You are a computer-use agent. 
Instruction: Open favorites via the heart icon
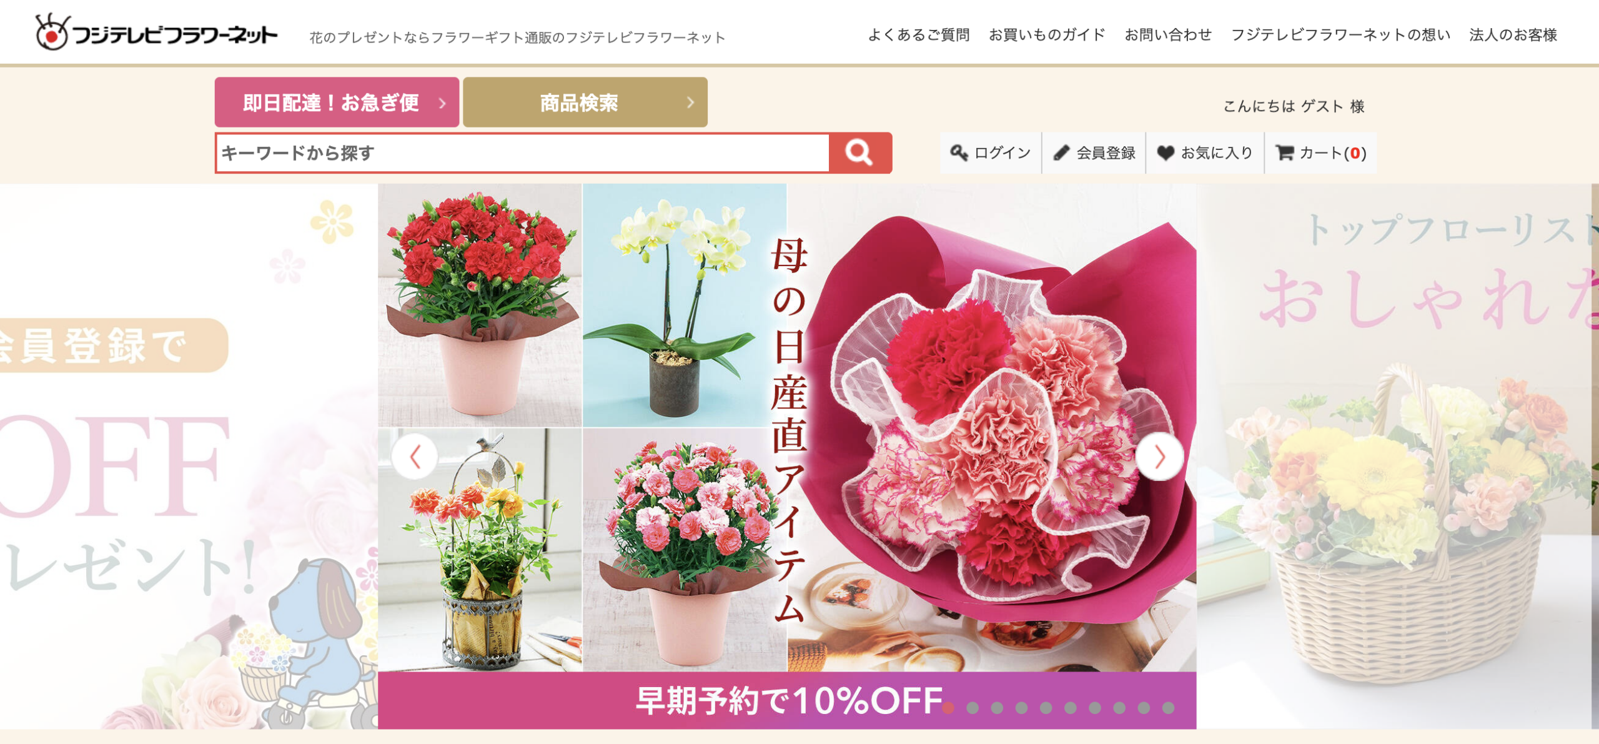[x=1165, y=153]
